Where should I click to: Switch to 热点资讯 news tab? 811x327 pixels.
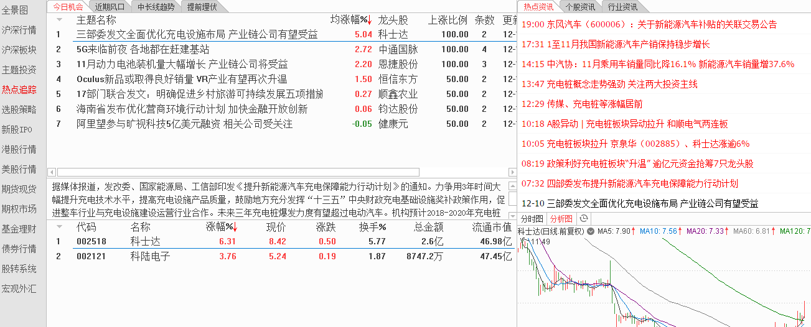[x=538, y=7]
